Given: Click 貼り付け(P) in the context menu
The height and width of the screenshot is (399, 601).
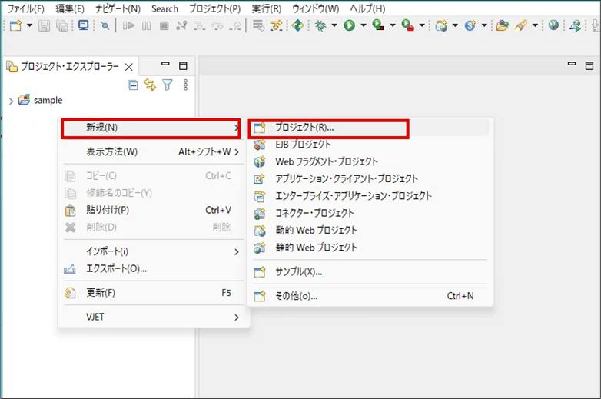Looking at the screenshot, I should (107, 210).
